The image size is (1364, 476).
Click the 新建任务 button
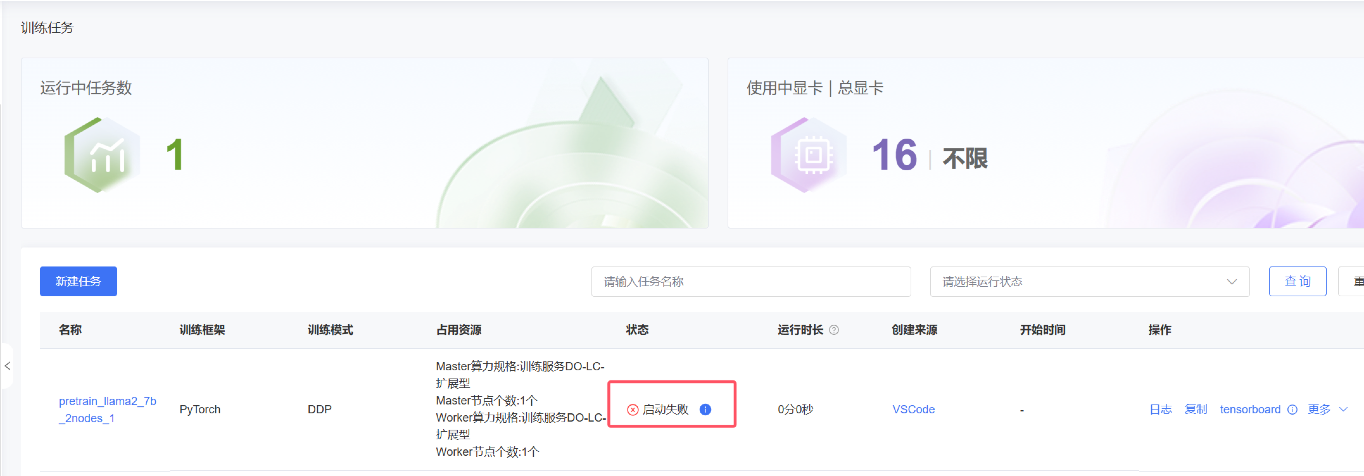(x=79, y=281)
